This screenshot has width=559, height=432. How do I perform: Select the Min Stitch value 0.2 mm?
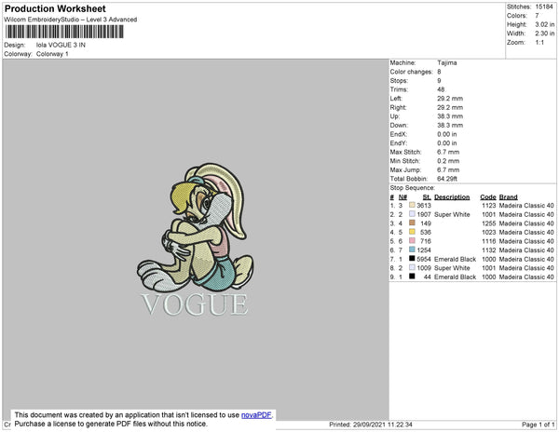point(448,161)
